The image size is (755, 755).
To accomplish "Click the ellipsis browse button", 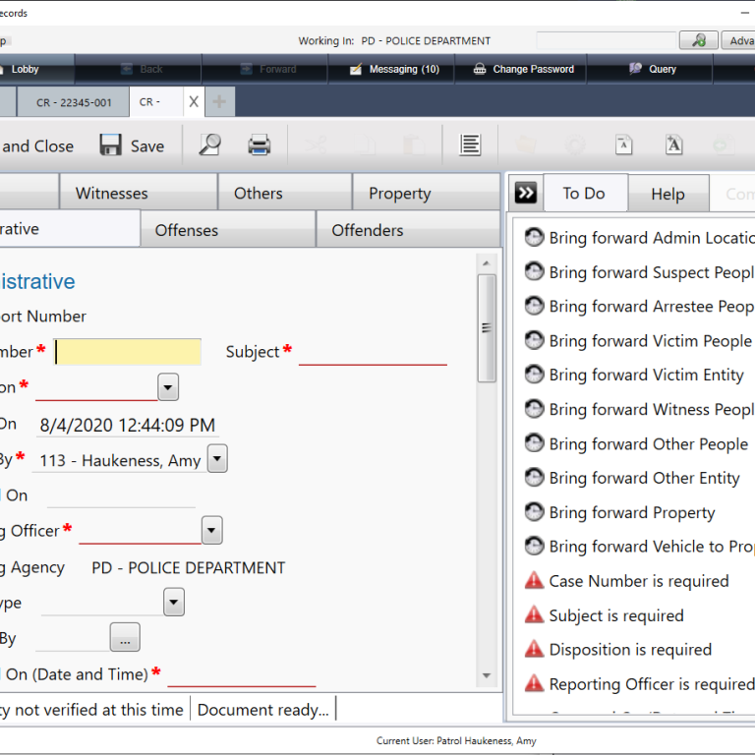I will pyautogui.click(x=125, y=637).
